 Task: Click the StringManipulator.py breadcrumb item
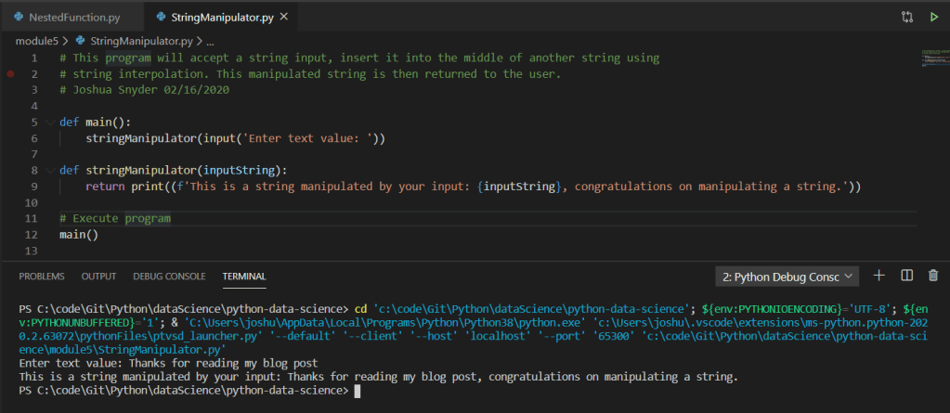click(x=141, y=41)
